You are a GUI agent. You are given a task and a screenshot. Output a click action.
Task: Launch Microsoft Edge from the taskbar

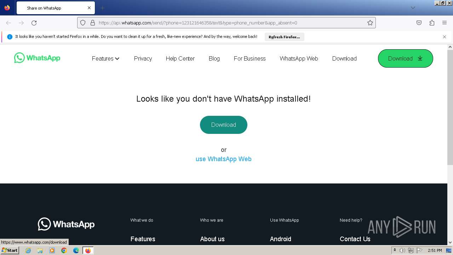(76, 250)
